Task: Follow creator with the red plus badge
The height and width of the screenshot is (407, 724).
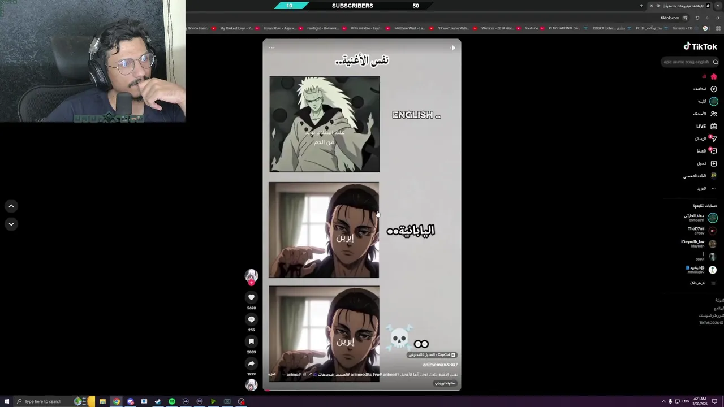Action: (252, 282)
